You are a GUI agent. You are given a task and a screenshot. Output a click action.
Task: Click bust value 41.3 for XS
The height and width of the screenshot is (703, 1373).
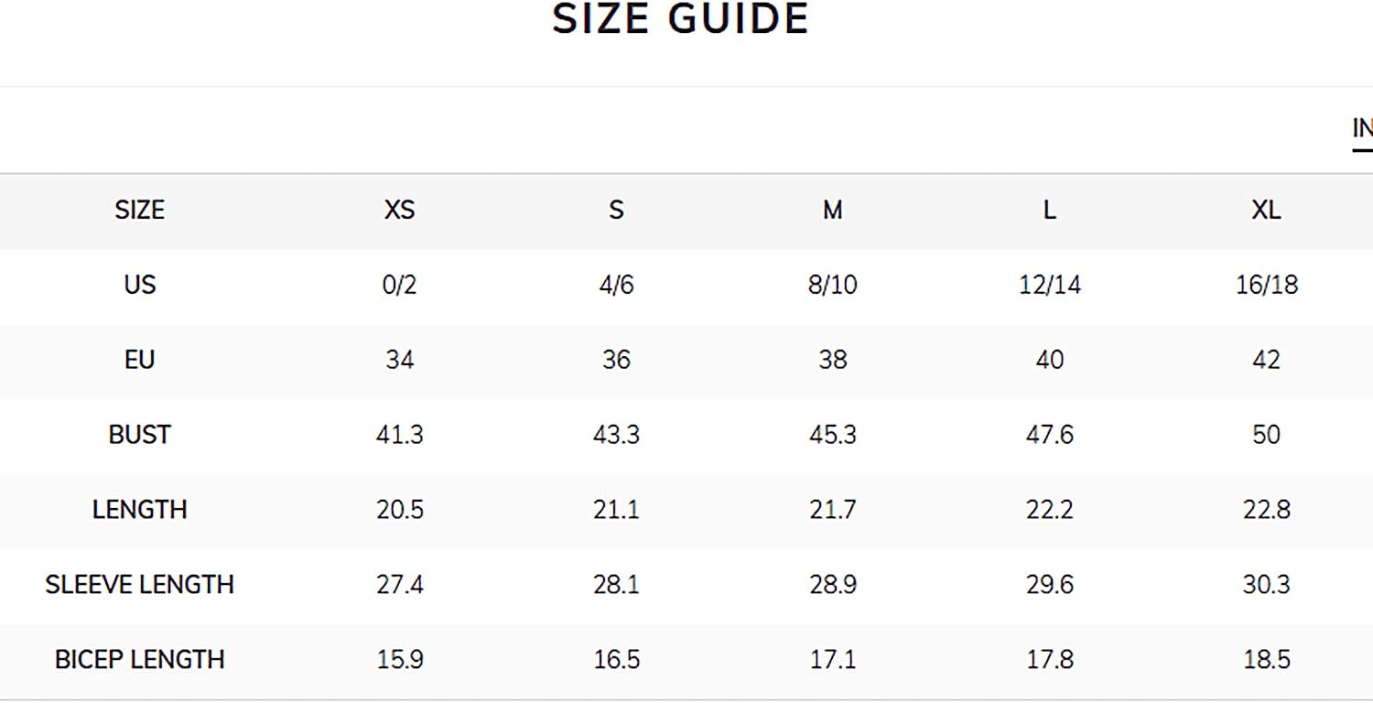coord(400,435)
